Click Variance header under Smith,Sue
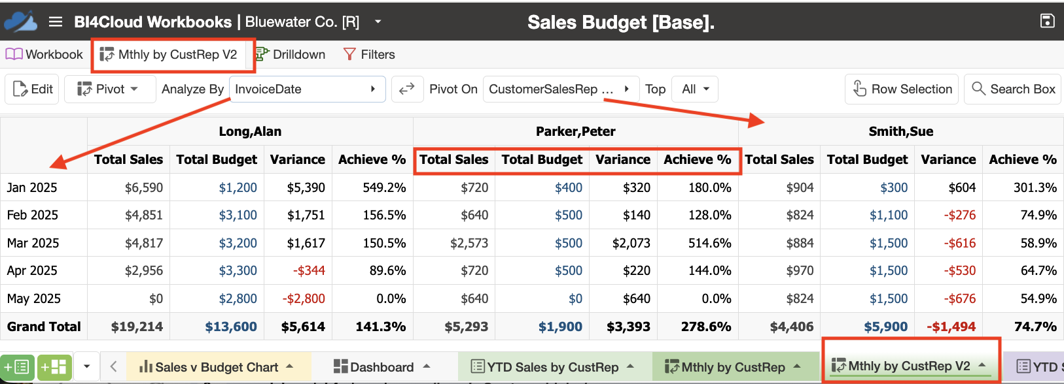 point(948,159)
